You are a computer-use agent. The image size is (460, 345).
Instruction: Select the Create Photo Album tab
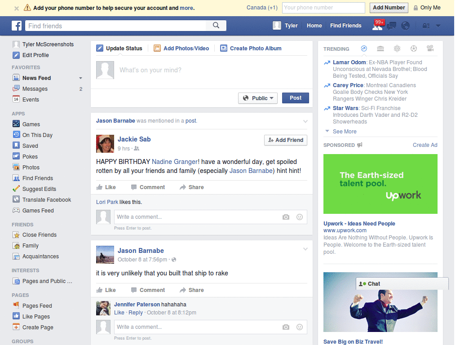pos(251,49)
